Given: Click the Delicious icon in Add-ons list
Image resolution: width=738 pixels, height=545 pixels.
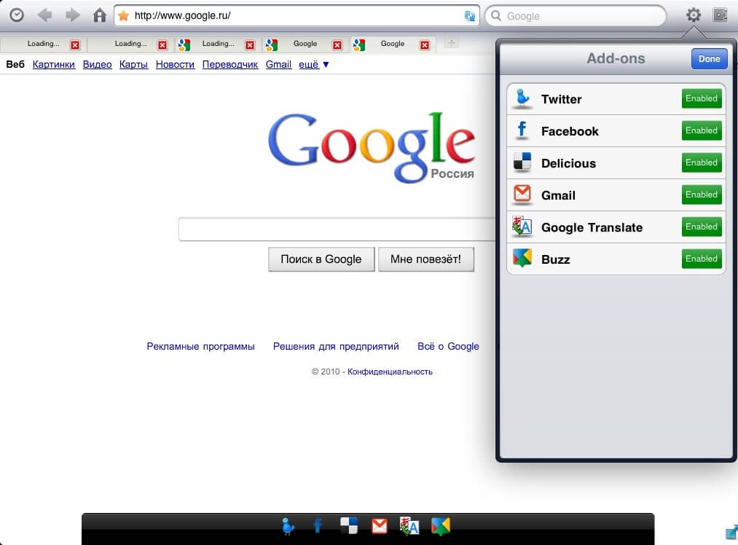Looking at the screenshot, I should 522,162.
